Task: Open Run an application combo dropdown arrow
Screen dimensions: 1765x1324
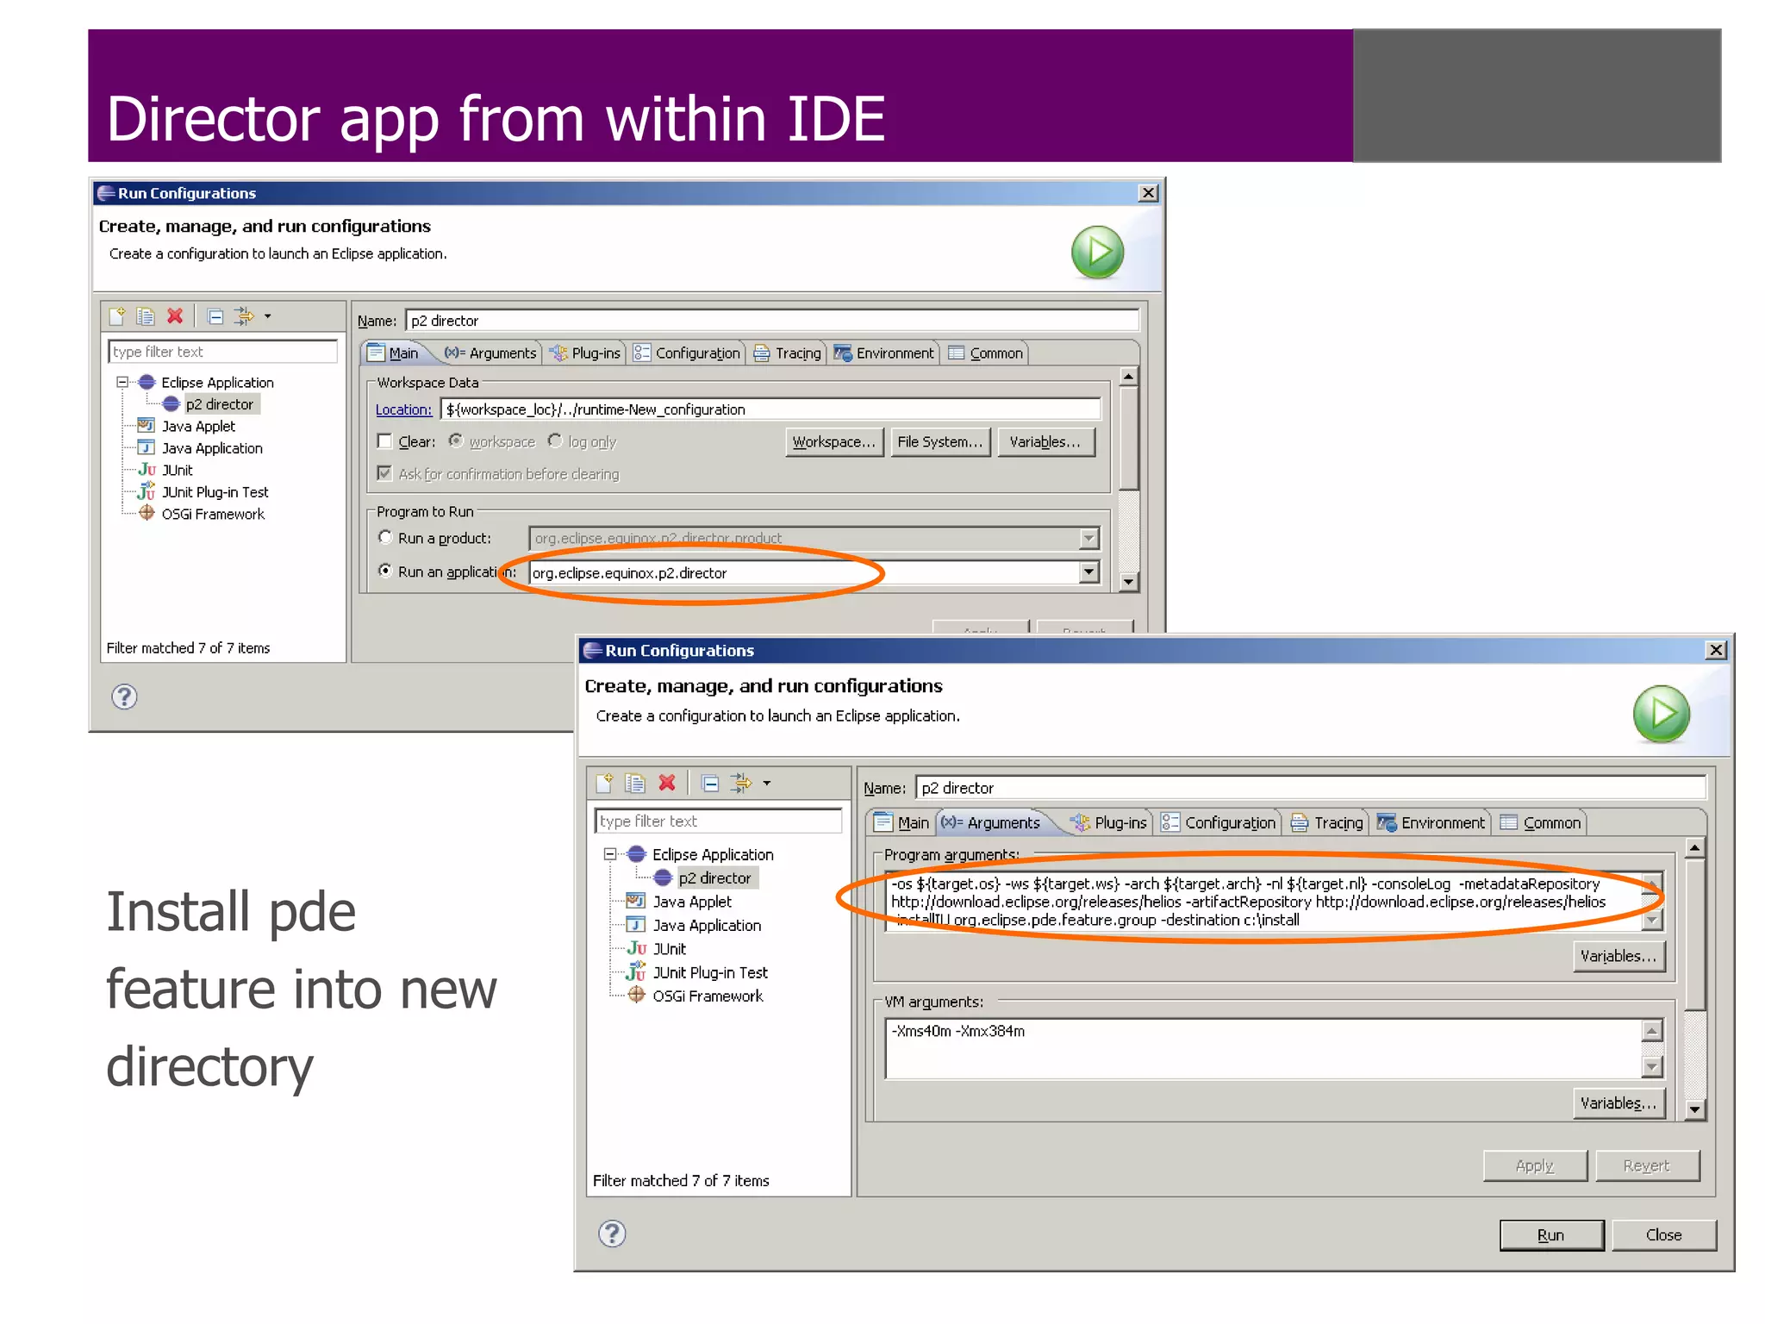Action: (1089, 571)
